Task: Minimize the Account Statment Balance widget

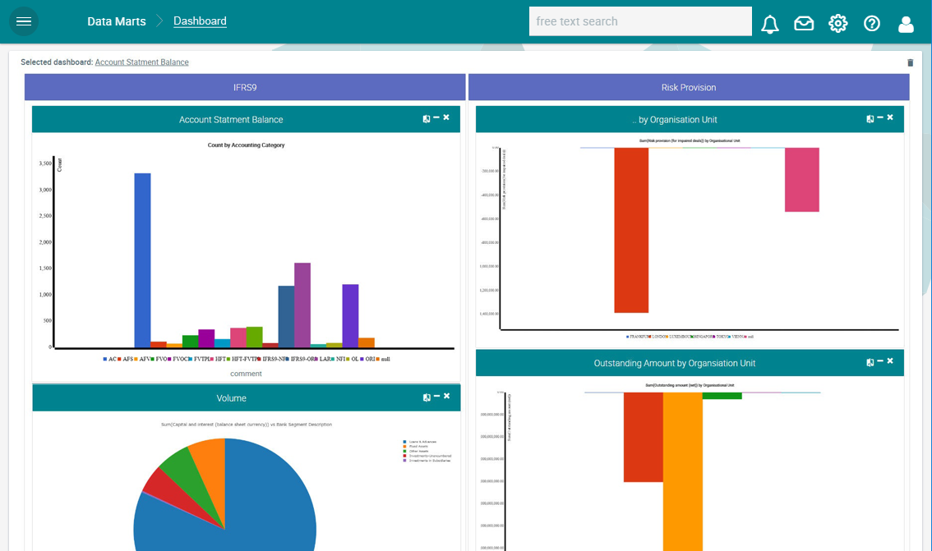Action: tap(436, 118)
